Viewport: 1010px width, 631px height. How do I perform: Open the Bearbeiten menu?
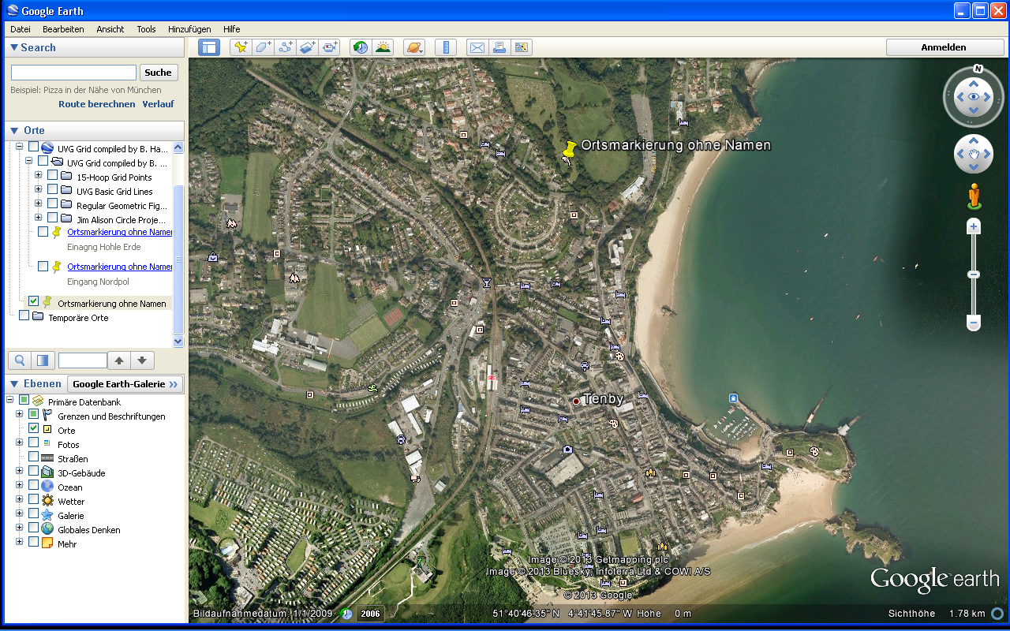(x=63, y=29)
